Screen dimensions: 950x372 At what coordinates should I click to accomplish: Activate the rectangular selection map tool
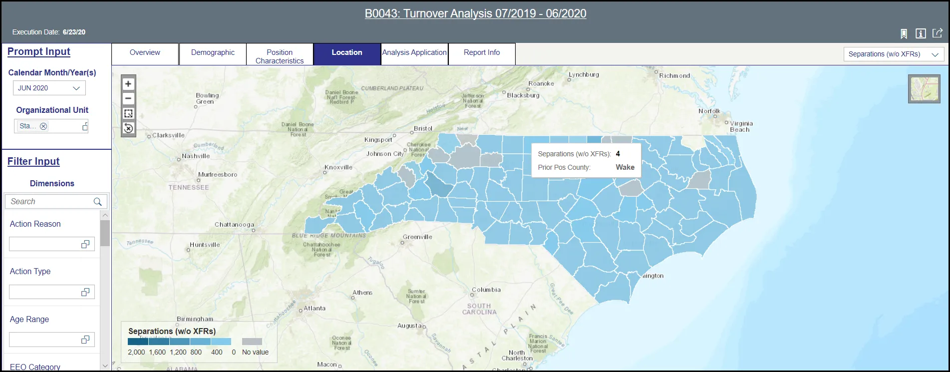point(128,114)
